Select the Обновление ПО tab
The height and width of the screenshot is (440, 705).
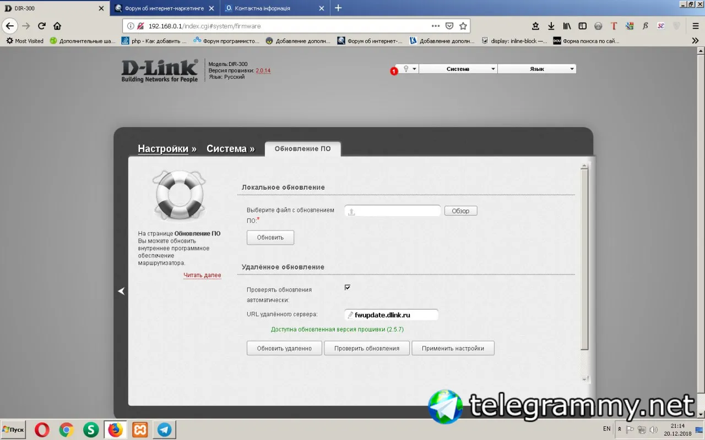pyautogui.click(x=302, y=149)
